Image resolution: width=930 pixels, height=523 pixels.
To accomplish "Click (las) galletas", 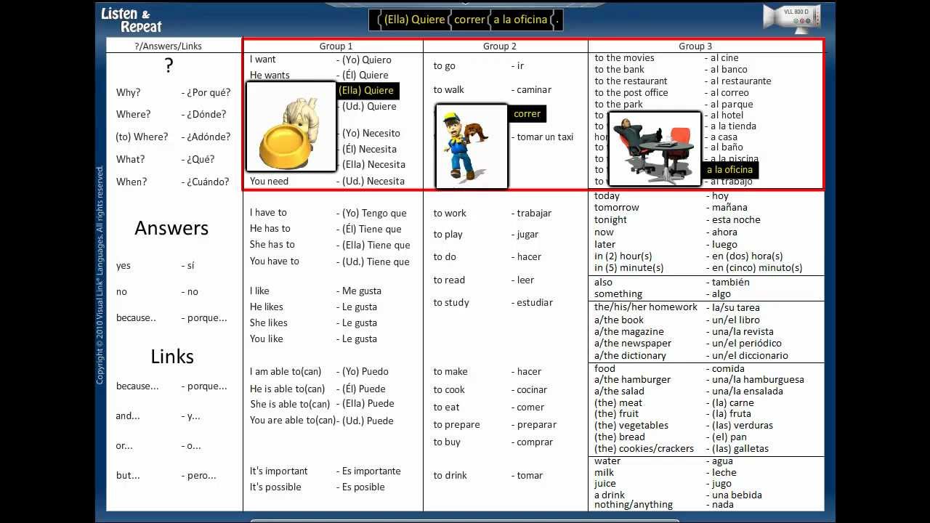I will pyautogui.click(x=739, y=449).
